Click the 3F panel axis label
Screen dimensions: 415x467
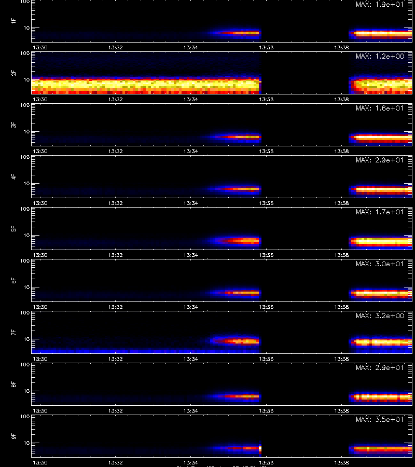coord(13,125)
